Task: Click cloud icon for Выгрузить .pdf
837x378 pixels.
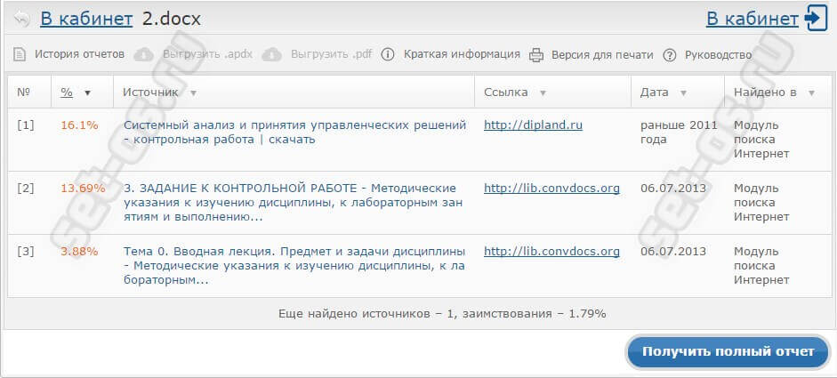Action: (x=271, y=54)
